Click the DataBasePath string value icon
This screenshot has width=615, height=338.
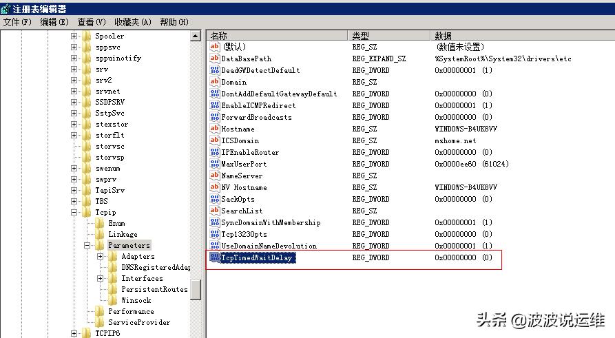pyautogui.click(x=215, y=59)
